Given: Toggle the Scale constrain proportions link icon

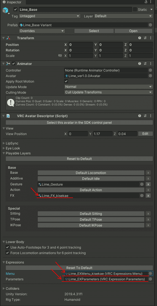Looking at the screenshot, I should [x=60, y=56].
